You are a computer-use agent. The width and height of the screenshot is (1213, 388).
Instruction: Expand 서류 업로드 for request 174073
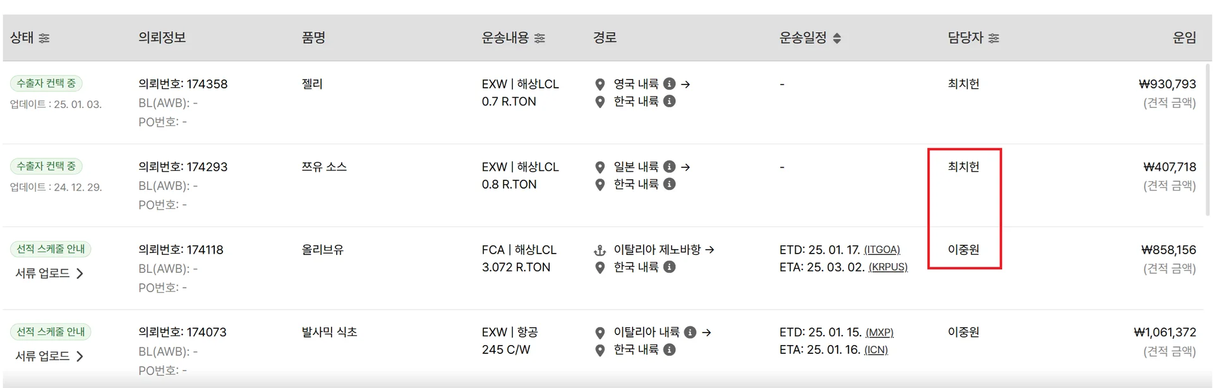pos(50,356)
